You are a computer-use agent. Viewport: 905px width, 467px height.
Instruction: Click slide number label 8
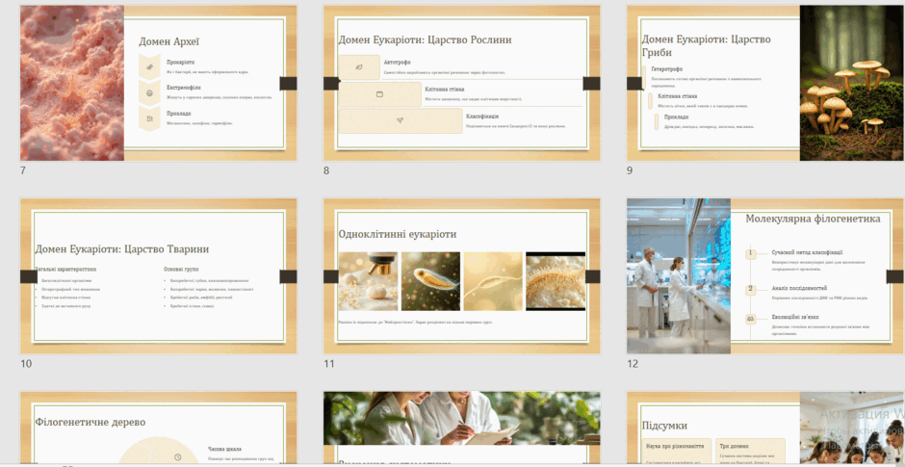click(326, 170)
